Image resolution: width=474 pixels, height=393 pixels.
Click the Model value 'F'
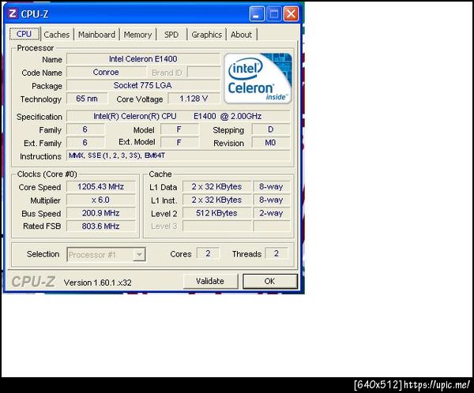[179, 129]
